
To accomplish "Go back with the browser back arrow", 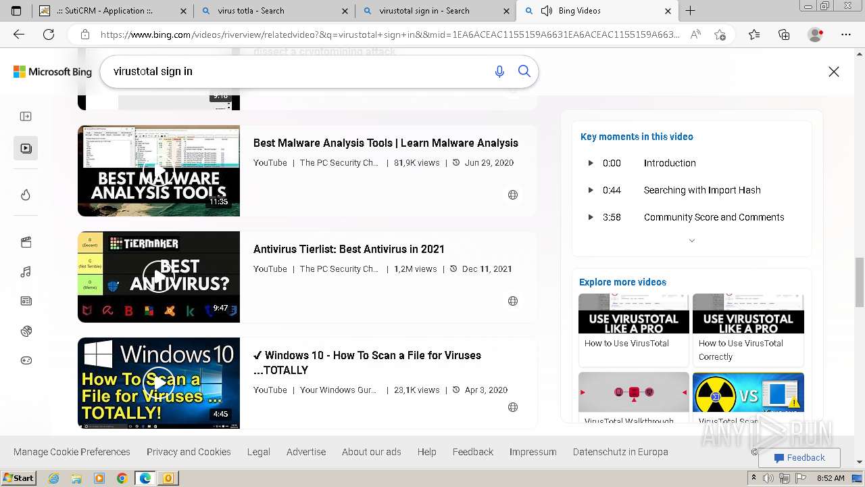I will pyautogui.click(x=19, y=34).
